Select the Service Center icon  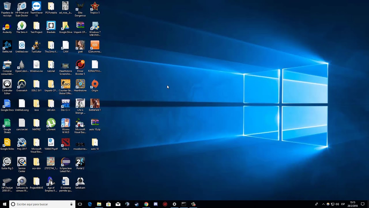click(22, 165)
